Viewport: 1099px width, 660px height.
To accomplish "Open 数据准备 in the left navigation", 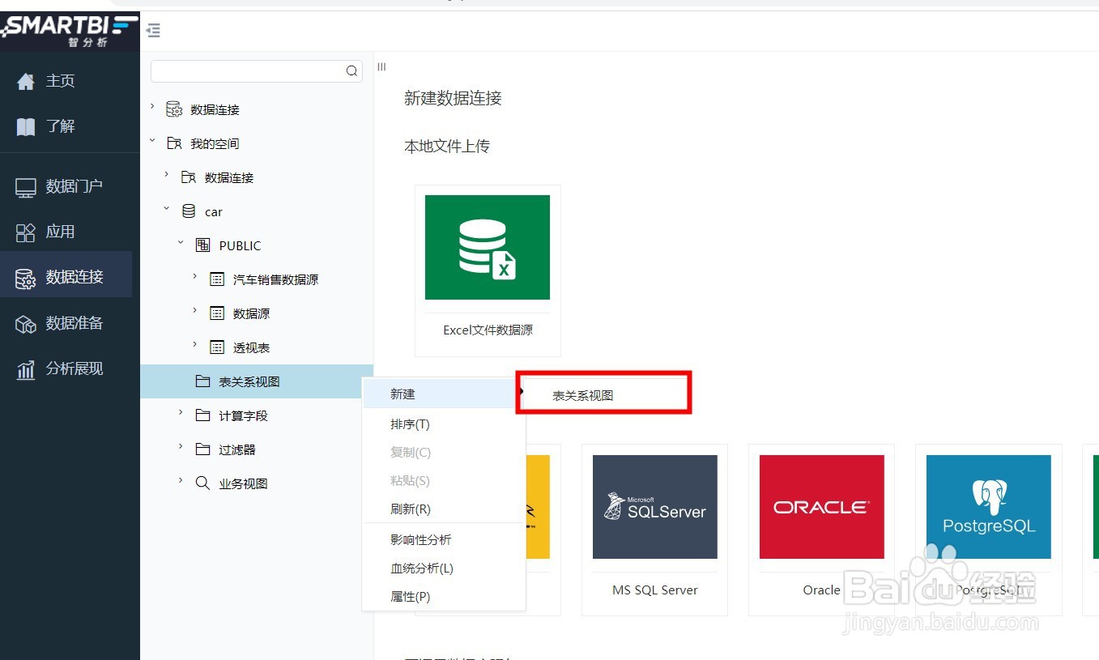I will coord(74,323).
